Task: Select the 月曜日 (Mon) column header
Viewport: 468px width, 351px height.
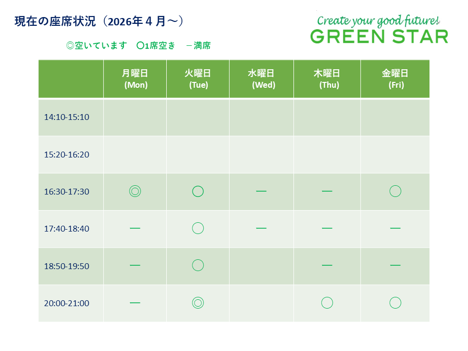Action: (135, 78)
